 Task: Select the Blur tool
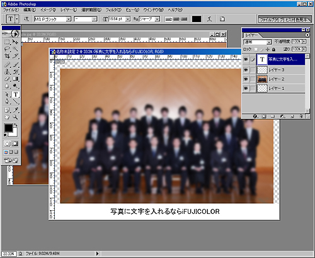7,86
